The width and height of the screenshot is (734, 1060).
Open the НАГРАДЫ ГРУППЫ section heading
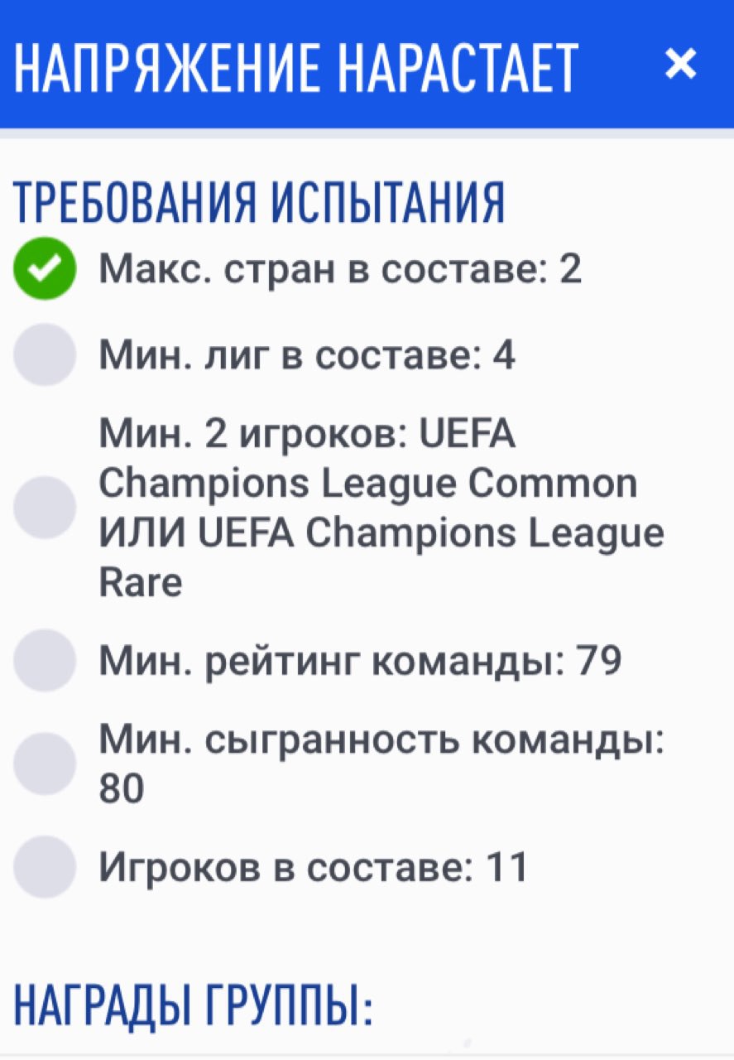point(193,1005)
